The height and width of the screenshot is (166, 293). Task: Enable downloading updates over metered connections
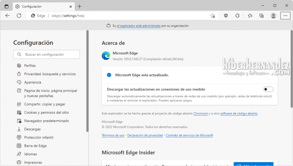point(268,89)
